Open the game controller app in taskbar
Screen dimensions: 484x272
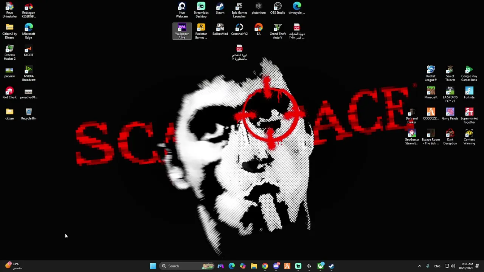tap(221, 266)
